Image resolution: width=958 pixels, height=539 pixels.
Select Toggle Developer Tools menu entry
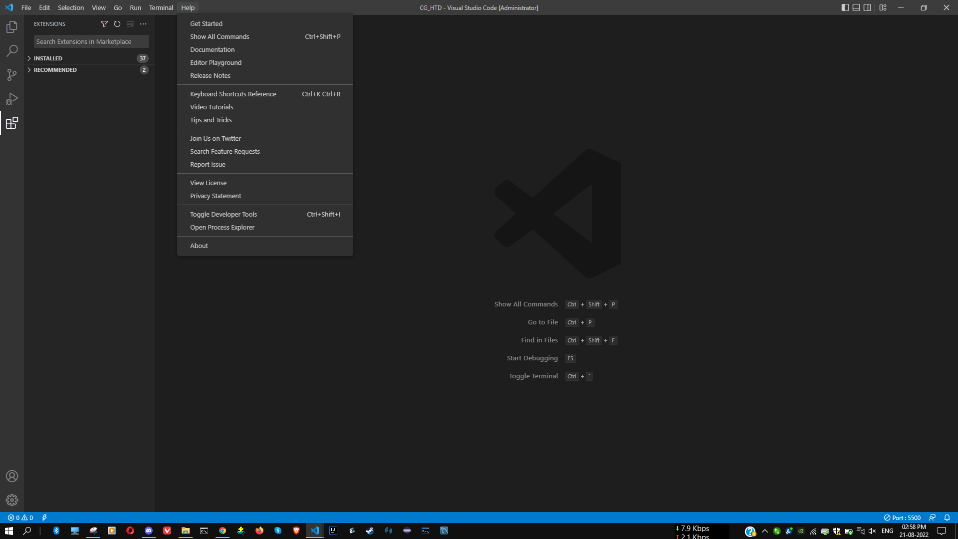[224, 214]
